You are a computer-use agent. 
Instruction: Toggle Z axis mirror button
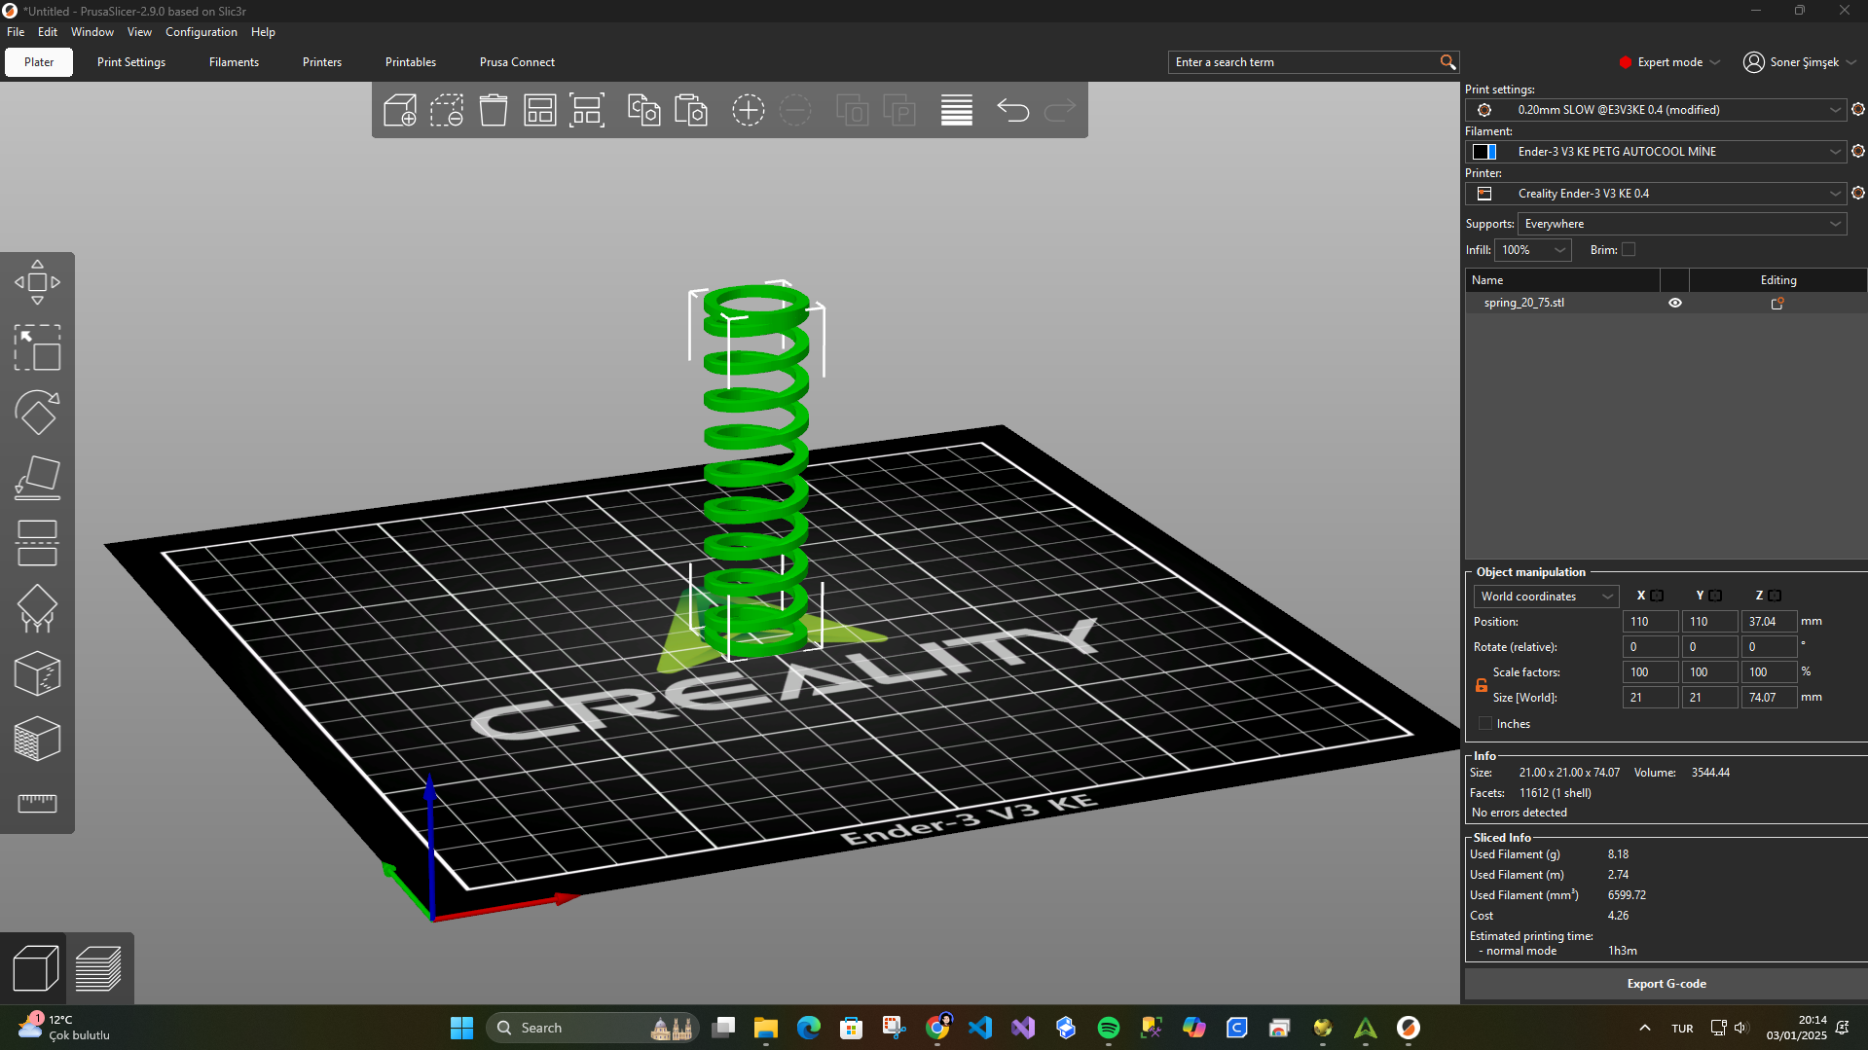point(1776,596)
